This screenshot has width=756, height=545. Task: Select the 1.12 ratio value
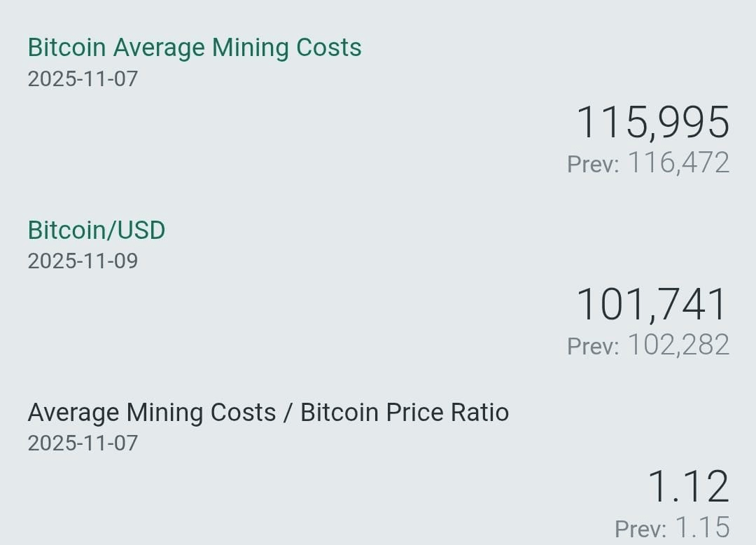(x=688, y=487)
